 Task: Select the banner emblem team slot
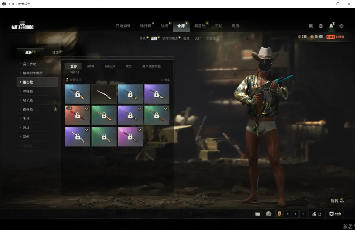tap(279, 214)
